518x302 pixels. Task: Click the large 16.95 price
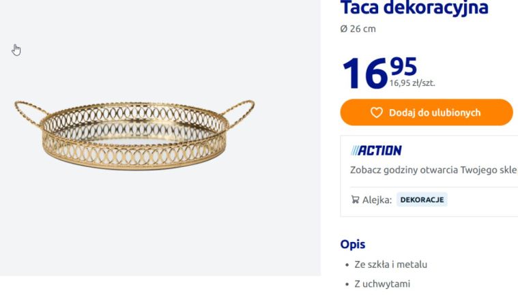378,72
